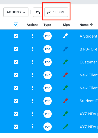Click the PNG file type badge

click(48, 75)
